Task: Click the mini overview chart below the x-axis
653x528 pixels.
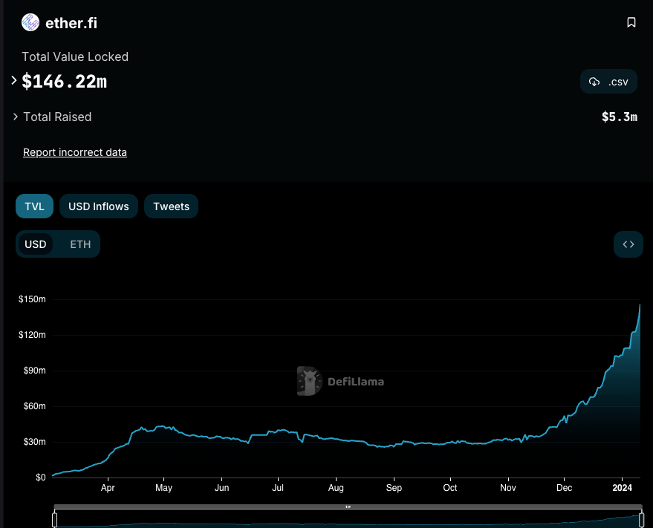Action: click(348, 521)
